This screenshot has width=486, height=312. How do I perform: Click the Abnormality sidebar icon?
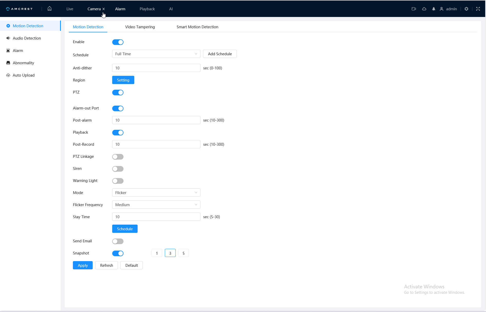[8, 63]
